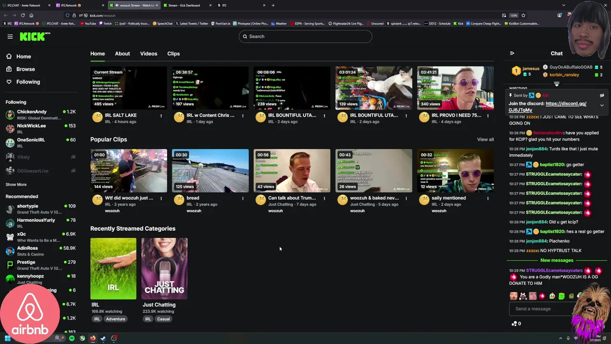
Task: Open options menu for saily mentioned clip
Action: [x=488, y=198]
